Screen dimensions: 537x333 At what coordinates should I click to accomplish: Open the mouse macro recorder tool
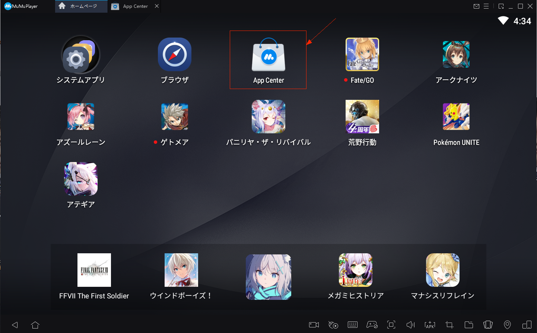(x=333, y=325)
